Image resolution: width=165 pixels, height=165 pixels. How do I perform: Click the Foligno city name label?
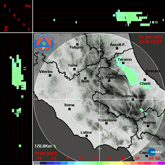coord(76,47)
